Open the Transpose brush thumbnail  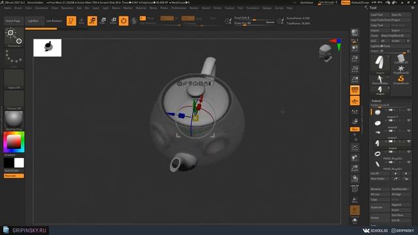14,37
